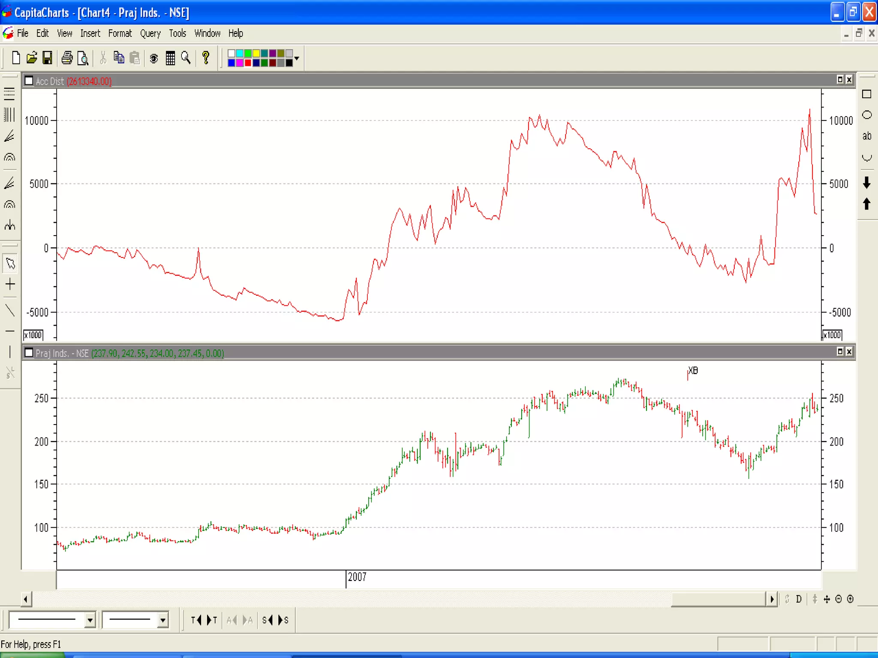
Task: Click the previous 'T' navigation button
Action: coord(196,620)
